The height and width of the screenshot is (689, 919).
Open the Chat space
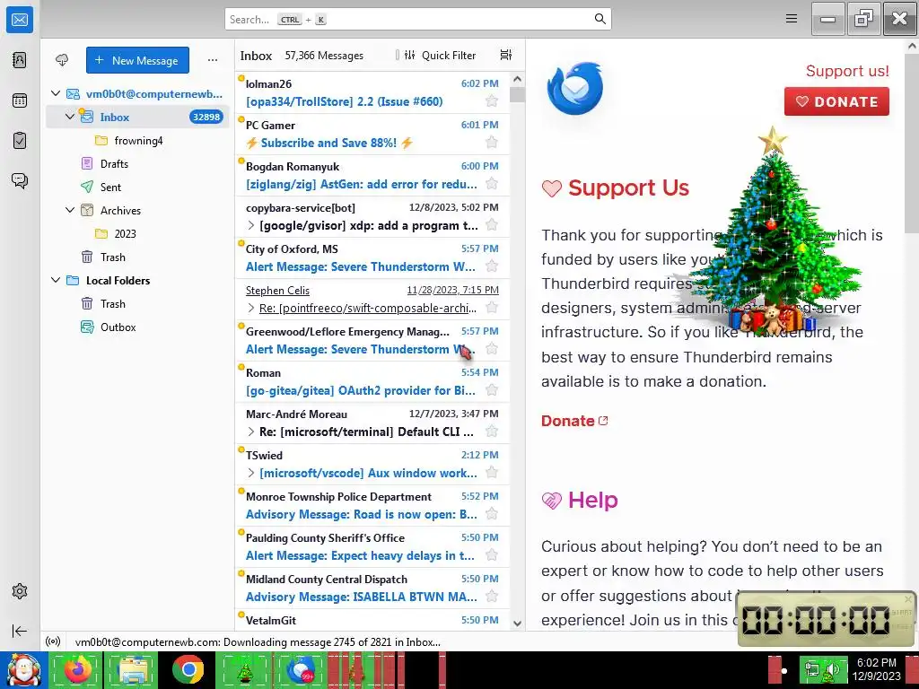click(x=20, y=180)
